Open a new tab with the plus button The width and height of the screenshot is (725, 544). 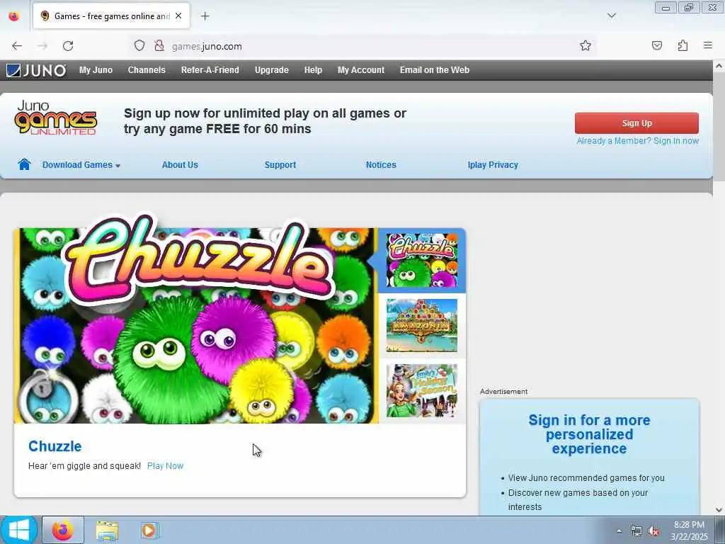(205, 16)
